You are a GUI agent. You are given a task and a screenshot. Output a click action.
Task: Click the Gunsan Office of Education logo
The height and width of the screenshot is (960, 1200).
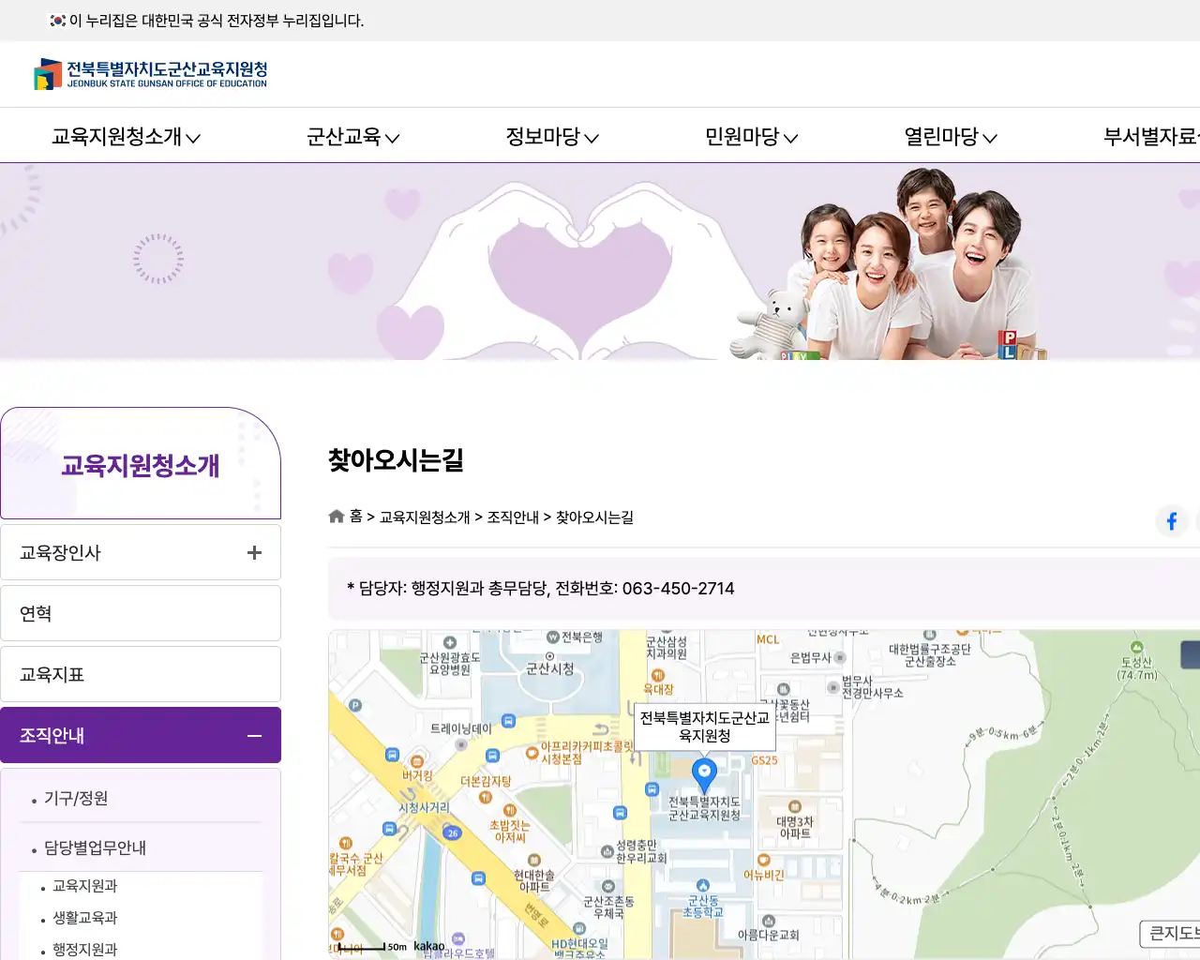(x=150, y=74)
